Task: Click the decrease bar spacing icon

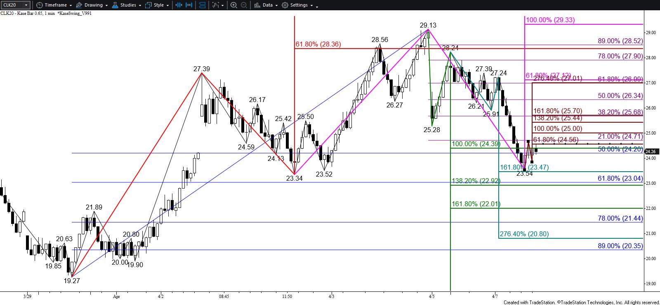Action: click(179, 5)
